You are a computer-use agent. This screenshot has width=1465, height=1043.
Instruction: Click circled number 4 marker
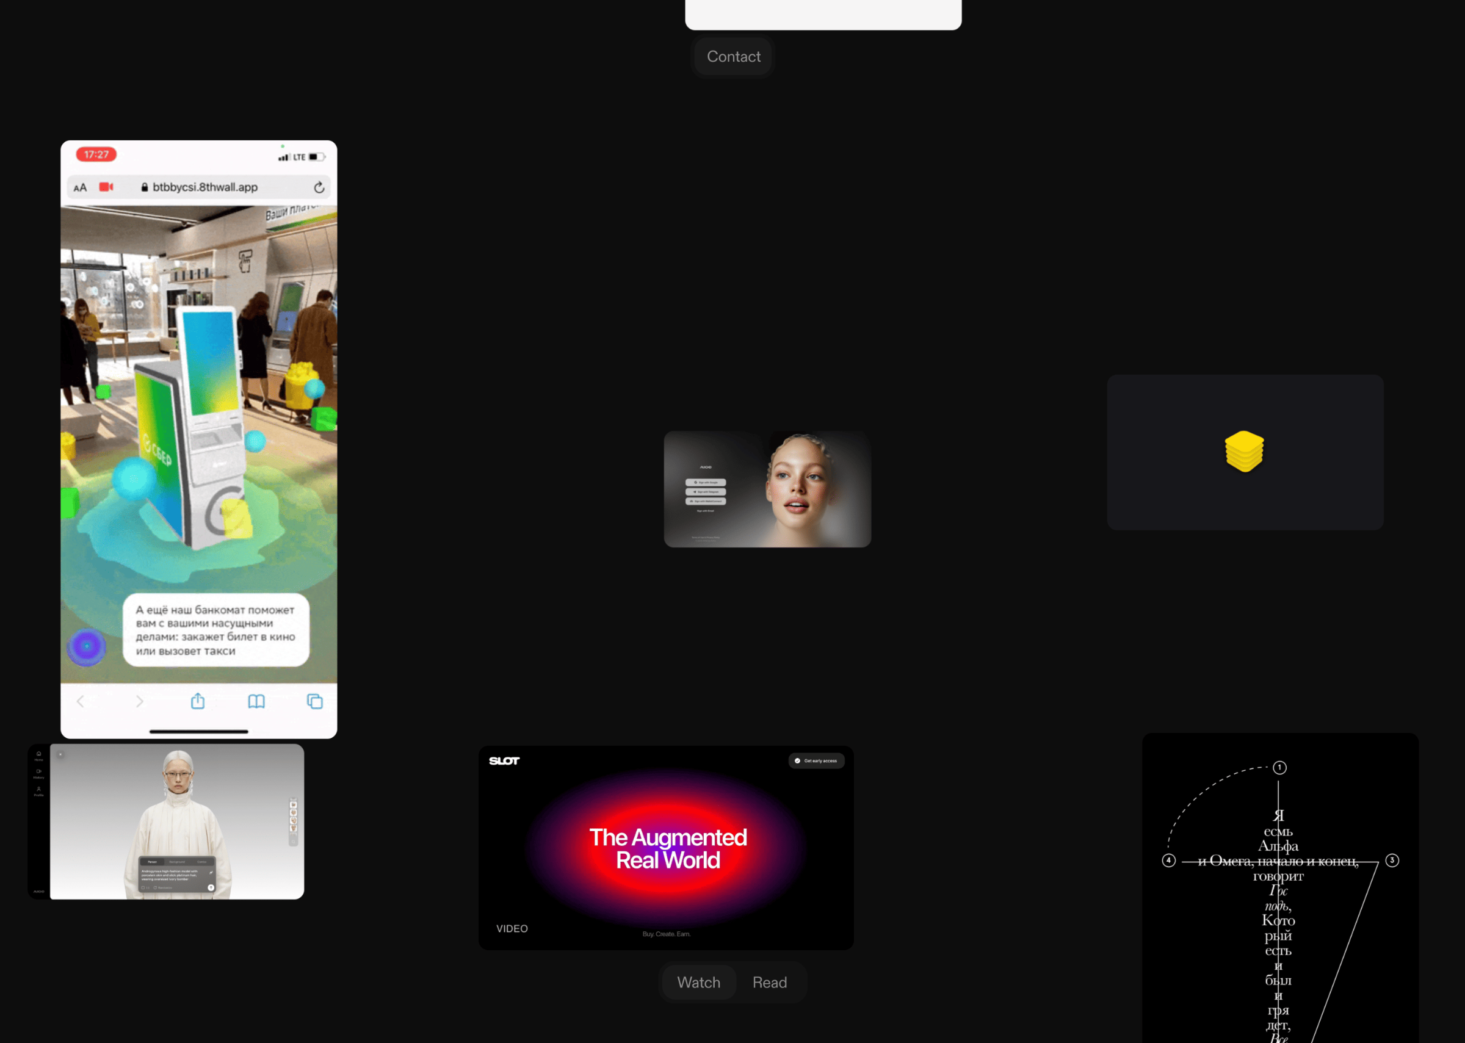[1168, 860]
